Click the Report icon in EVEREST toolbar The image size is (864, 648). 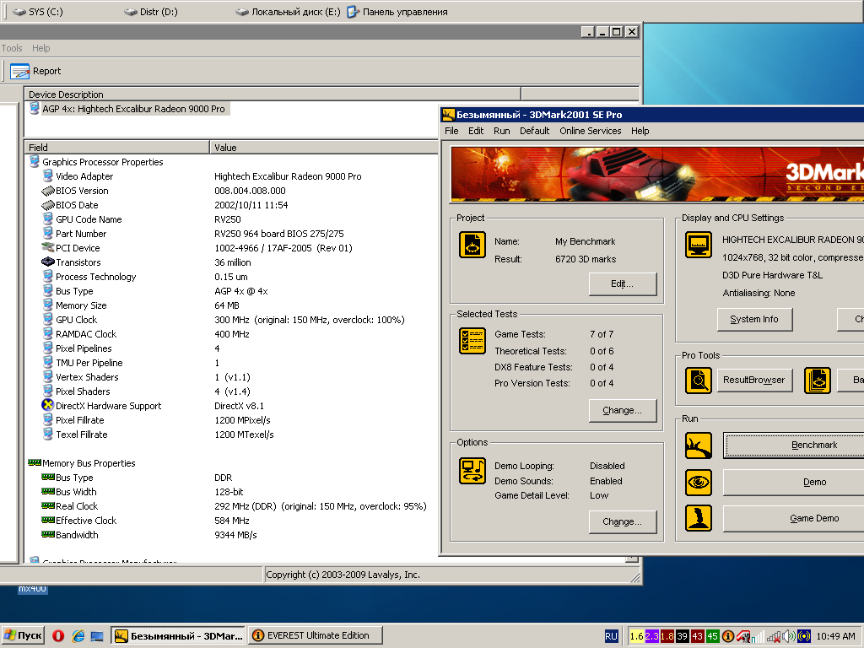pos(20,71)
